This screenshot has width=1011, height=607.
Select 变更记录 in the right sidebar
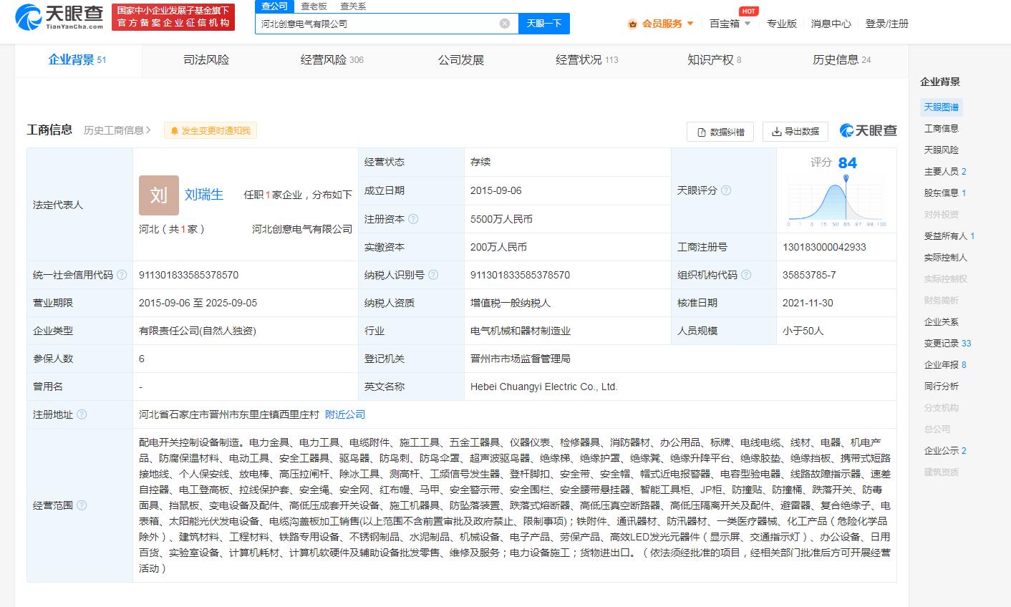tap(947, 344)
